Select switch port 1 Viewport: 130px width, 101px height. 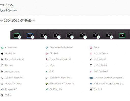[17, 35]
